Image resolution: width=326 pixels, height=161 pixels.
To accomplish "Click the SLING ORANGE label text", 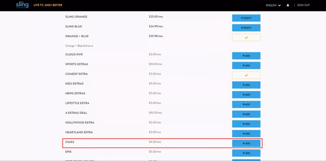I will coord(76,17).
